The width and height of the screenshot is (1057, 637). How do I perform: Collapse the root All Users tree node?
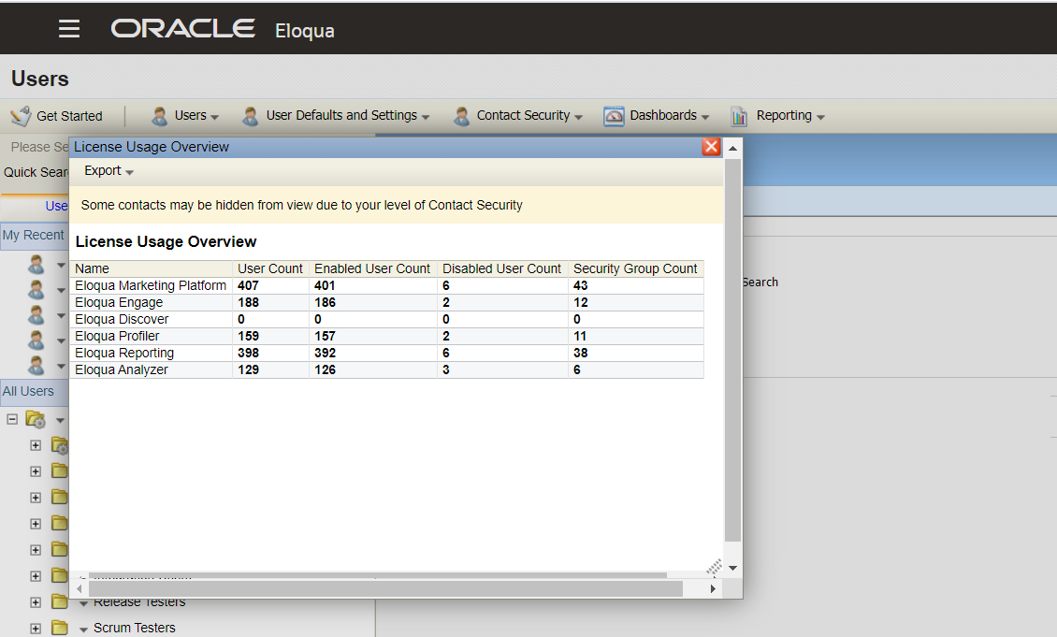[12, 419]
